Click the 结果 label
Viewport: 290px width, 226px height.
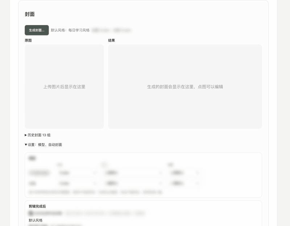click(112, 40)
